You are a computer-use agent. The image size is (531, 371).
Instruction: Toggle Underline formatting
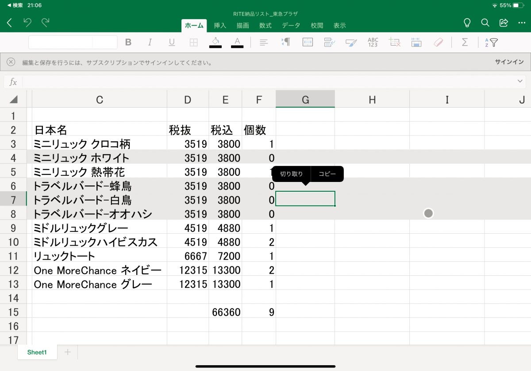(172, 43)
